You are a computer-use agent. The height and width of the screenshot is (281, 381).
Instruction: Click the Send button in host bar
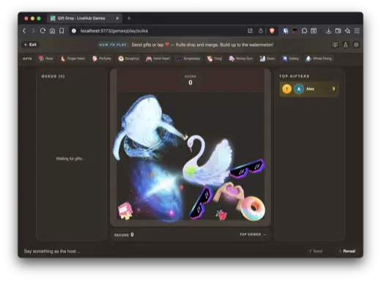[315, 251]
